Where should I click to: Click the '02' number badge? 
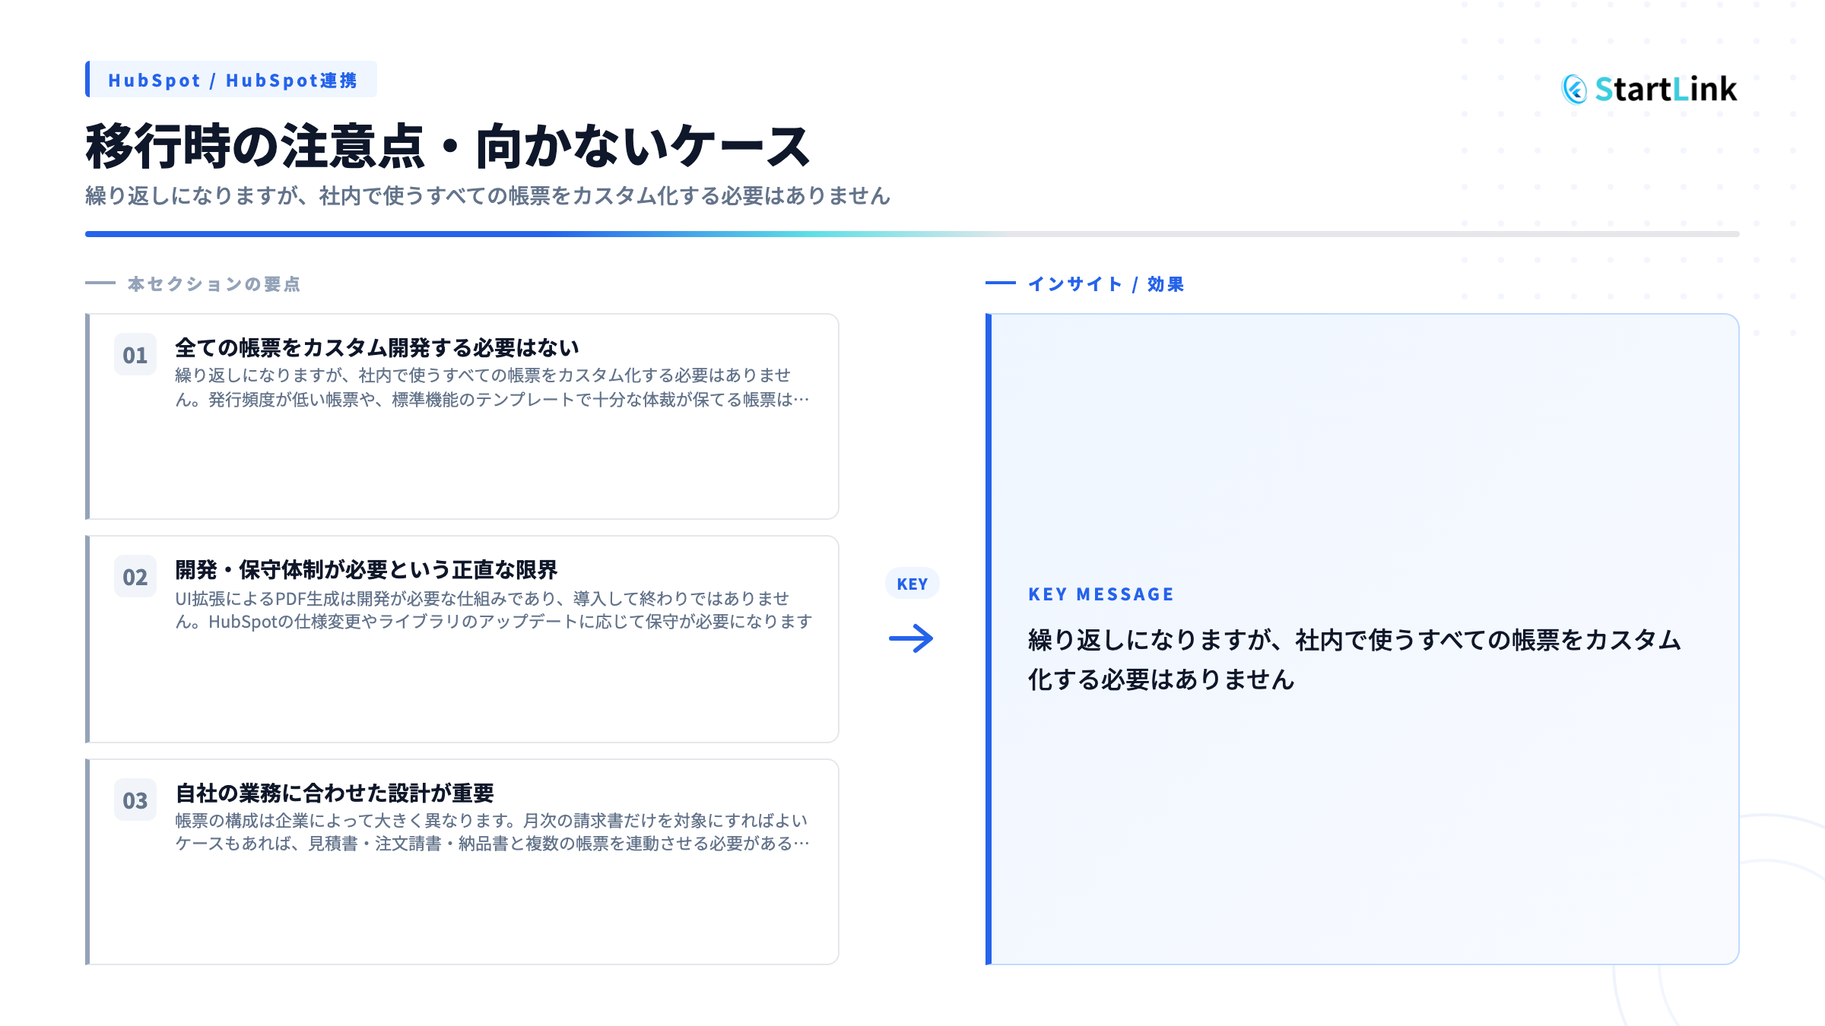tap(135, 577)
